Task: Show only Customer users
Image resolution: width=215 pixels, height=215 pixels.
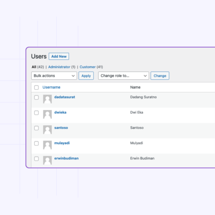Action: (x=88, y=67)
